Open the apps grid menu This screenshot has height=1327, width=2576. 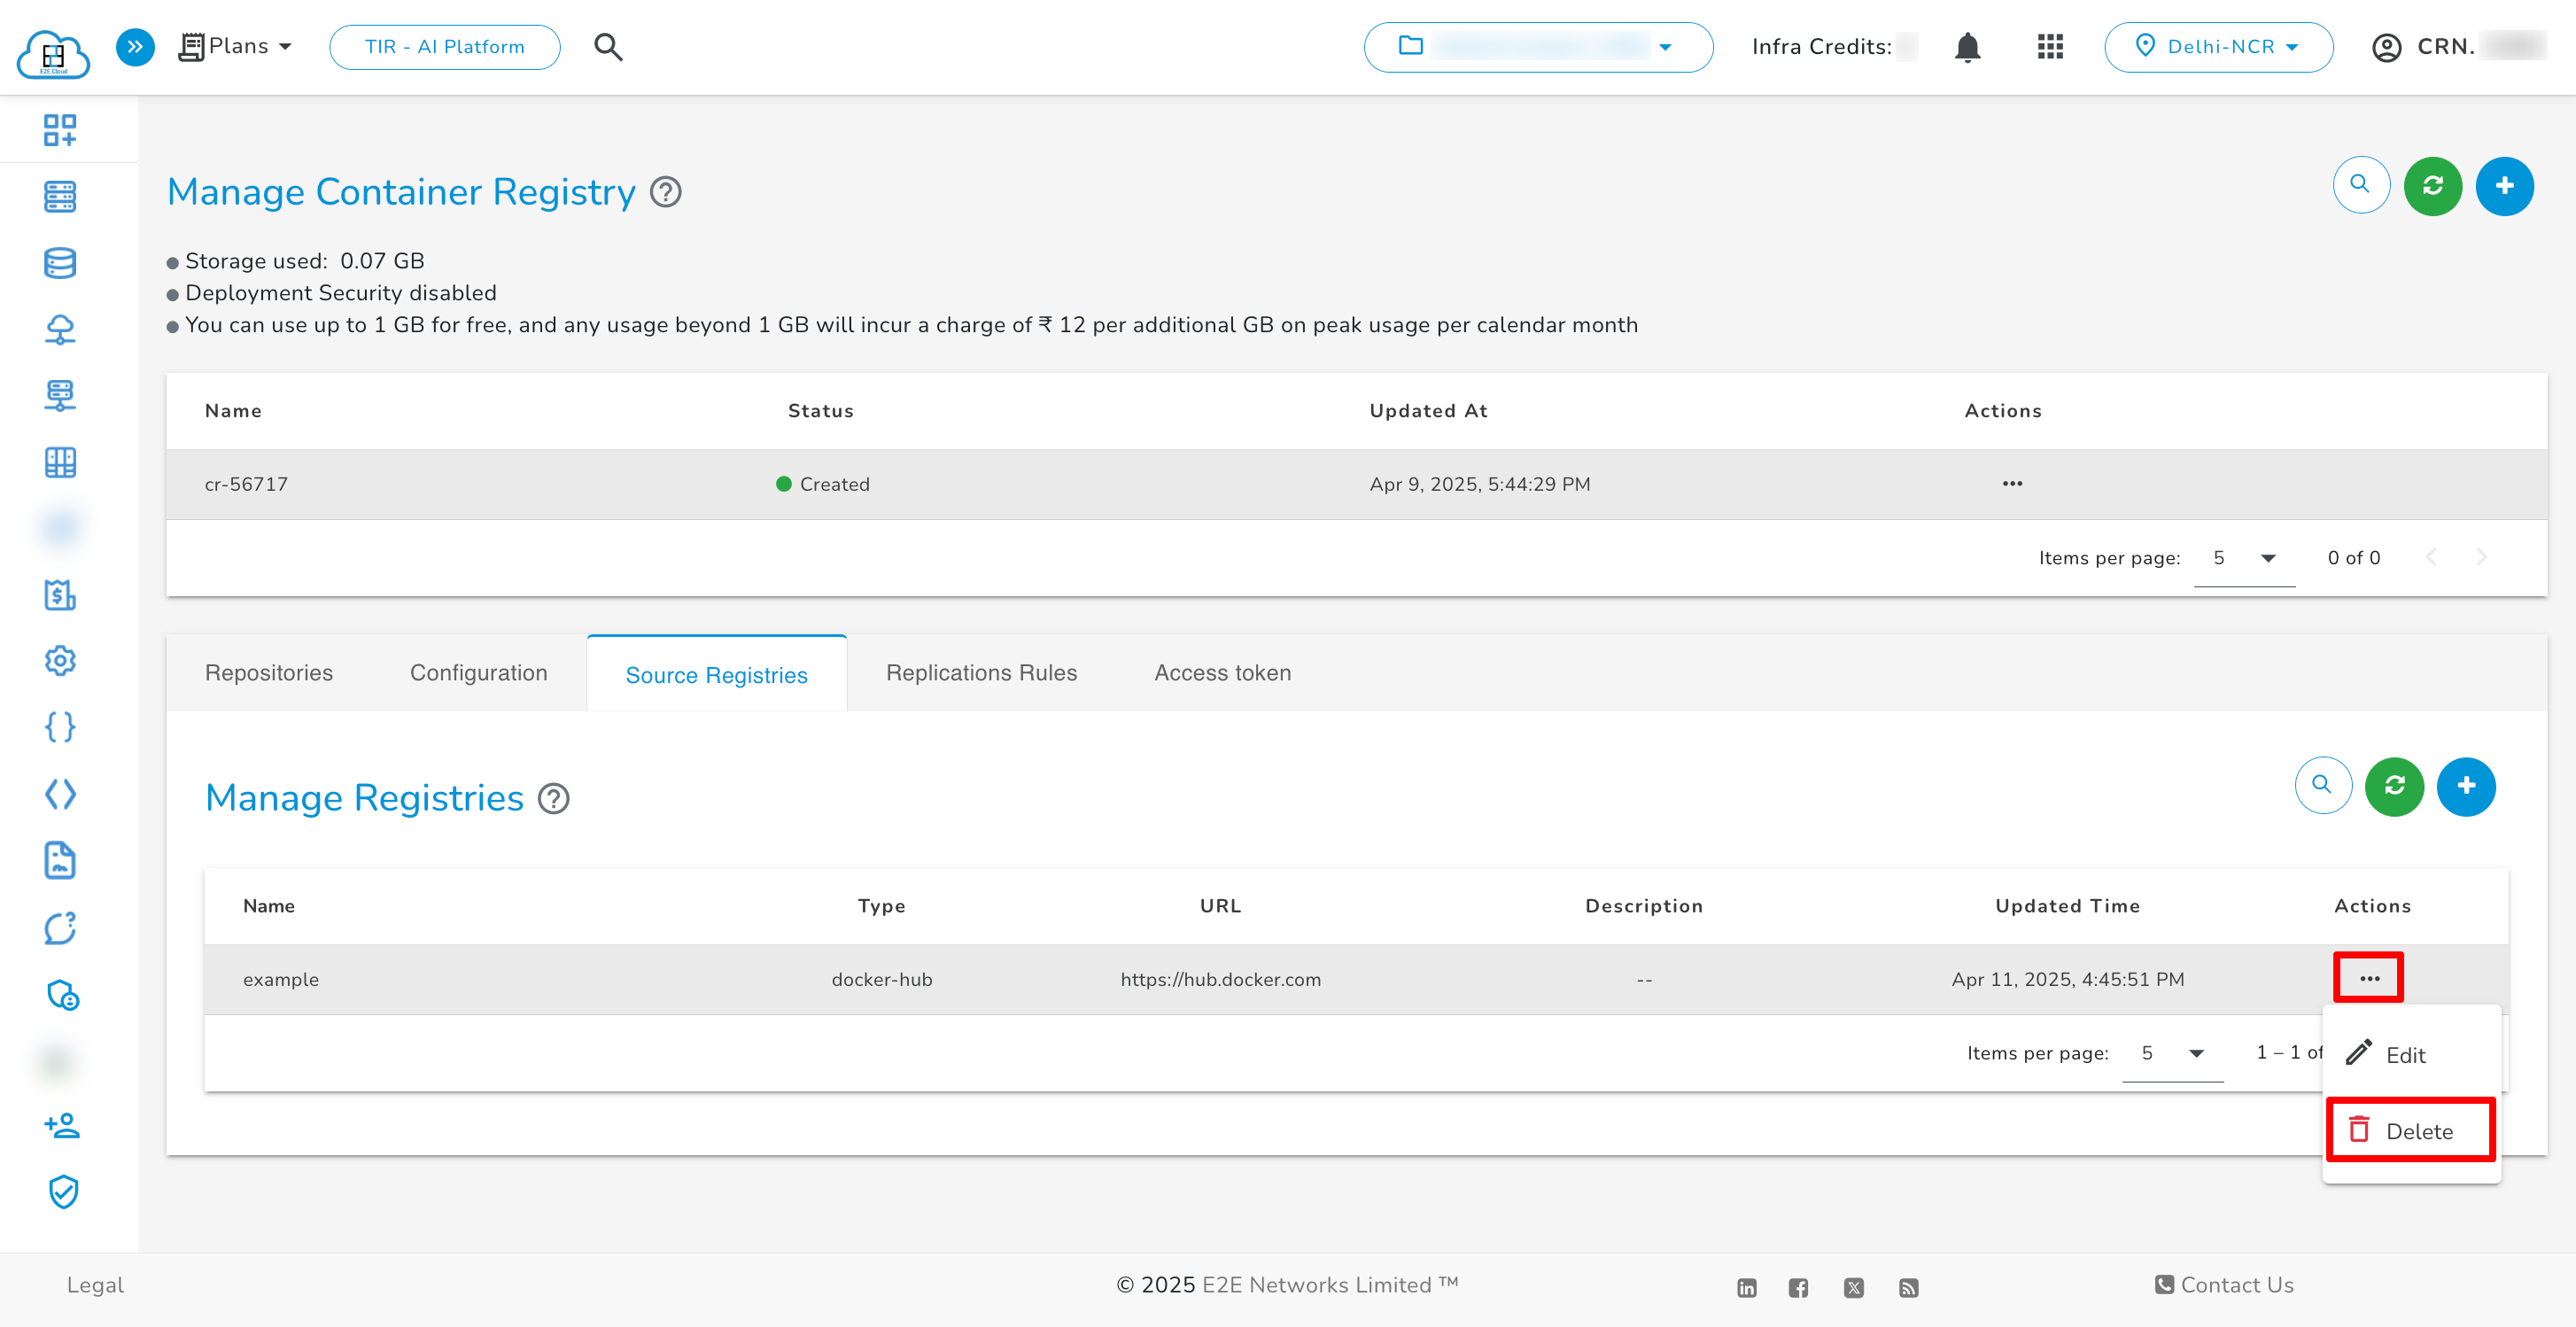[x=2048, y=46]
